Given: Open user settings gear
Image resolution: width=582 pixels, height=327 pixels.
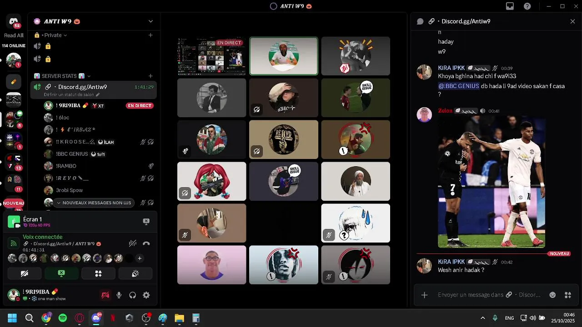Looking at the screenshot, I should point(146,295).
